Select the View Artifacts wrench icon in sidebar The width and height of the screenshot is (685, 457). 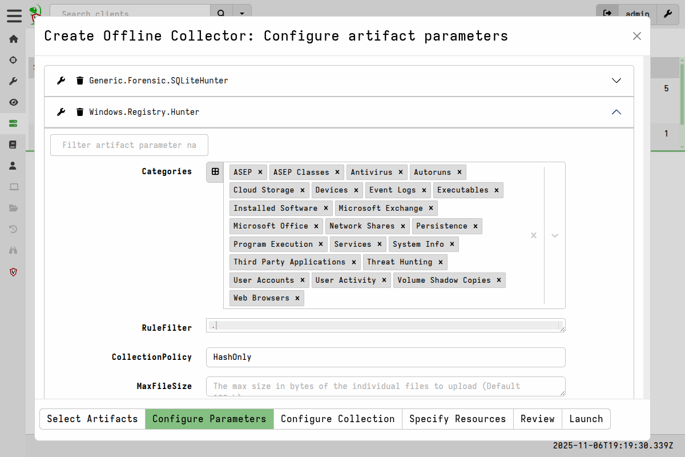tap(13, 81)
